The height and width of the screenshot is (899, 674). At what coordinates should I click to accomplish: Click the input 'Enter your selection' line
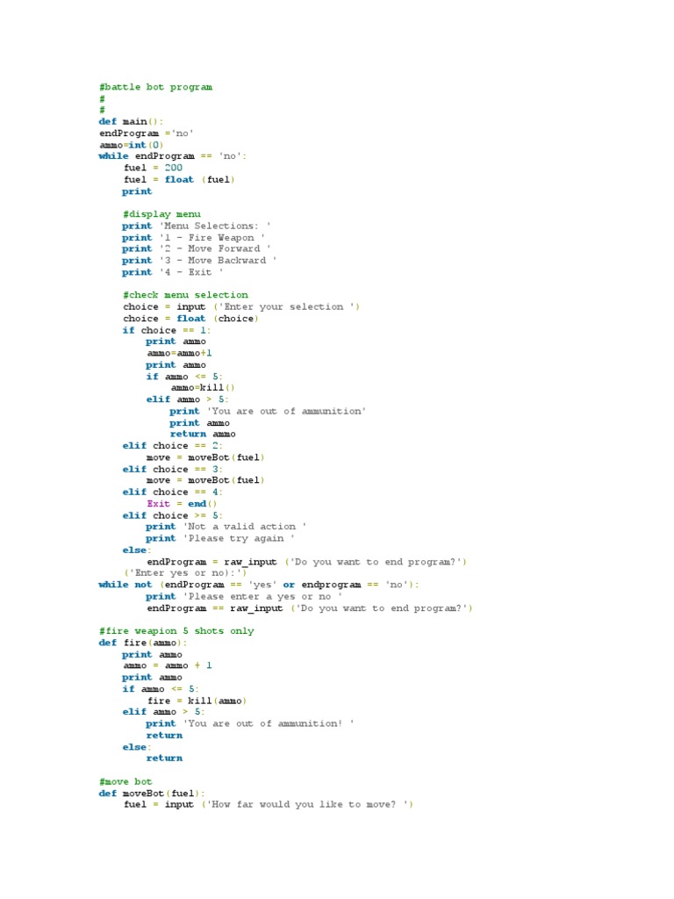point(241,306)
